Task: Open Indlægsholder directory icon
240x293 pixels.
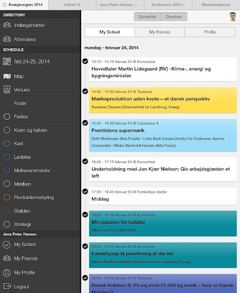Action: (7, 25)
